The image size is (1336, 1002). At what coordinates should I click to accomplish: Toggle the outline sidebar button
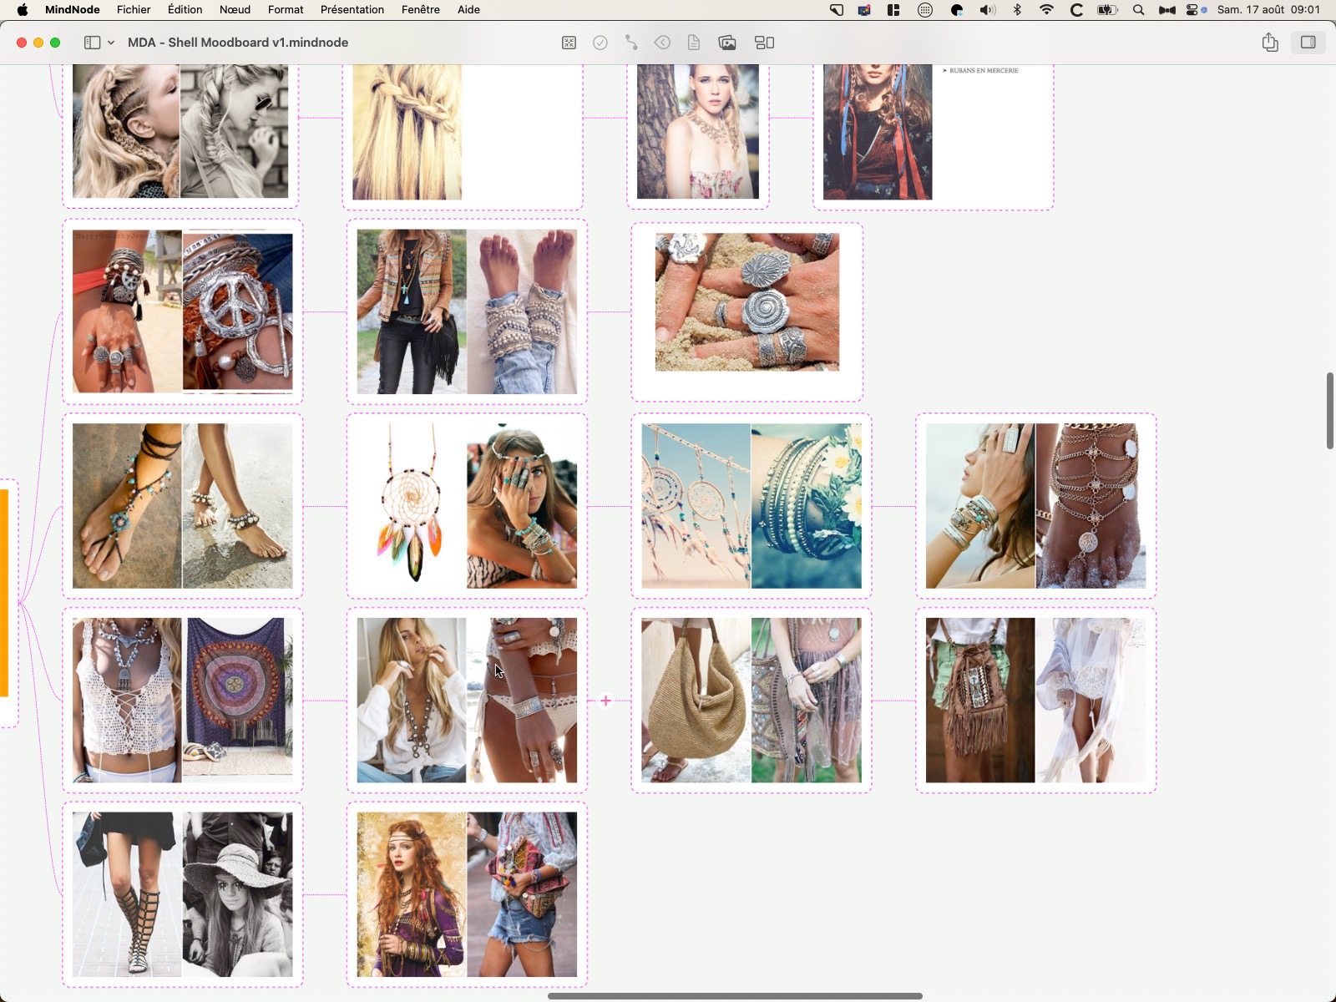tap(92, 43)
